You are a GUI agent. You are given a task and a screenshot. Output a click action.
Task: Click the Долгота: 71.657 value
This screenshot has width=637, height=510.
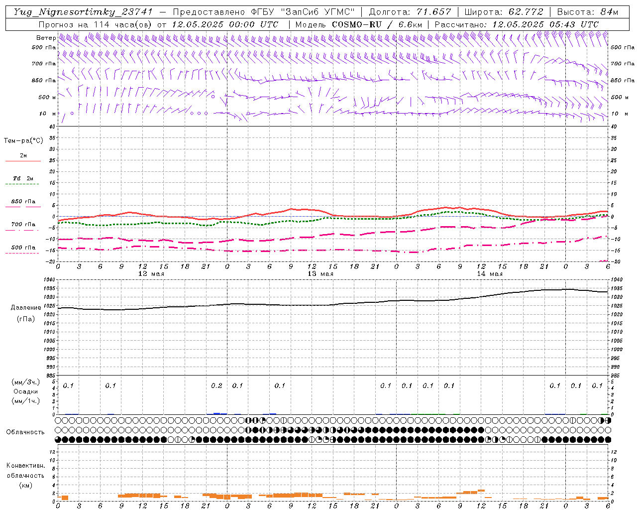[410, 12]
